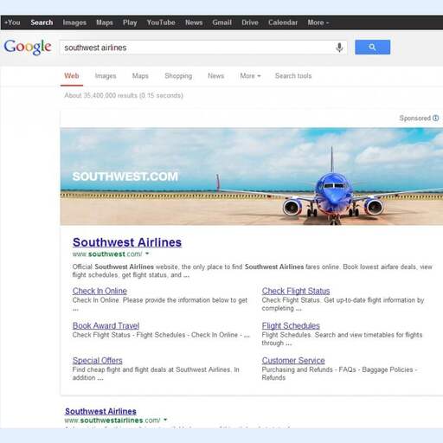Open the Special Offers sitelink
This screenshot has width=443, height=443.
98,360
